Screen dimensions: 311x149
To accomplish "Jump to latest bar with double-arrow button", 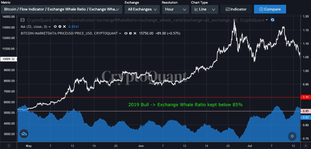I will pos(292,136).
